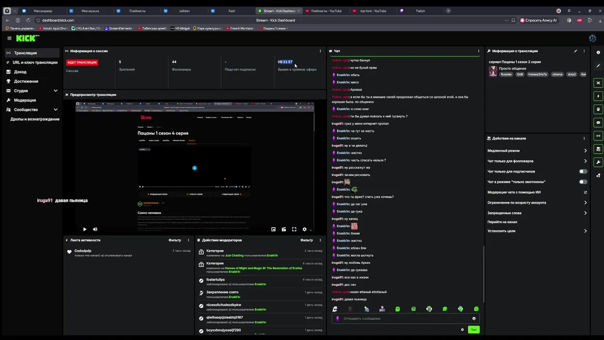
Task: Expand Запрещенные слова settings
Action: pos(537,213)
